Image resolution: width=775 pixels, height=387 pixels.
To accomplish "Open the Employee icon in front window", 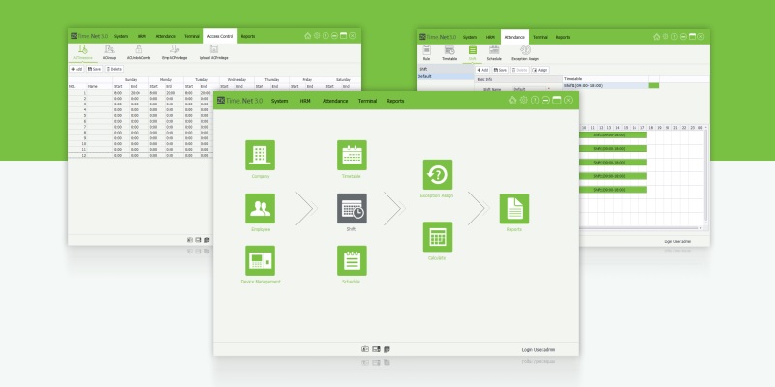I will click(260, 208).
